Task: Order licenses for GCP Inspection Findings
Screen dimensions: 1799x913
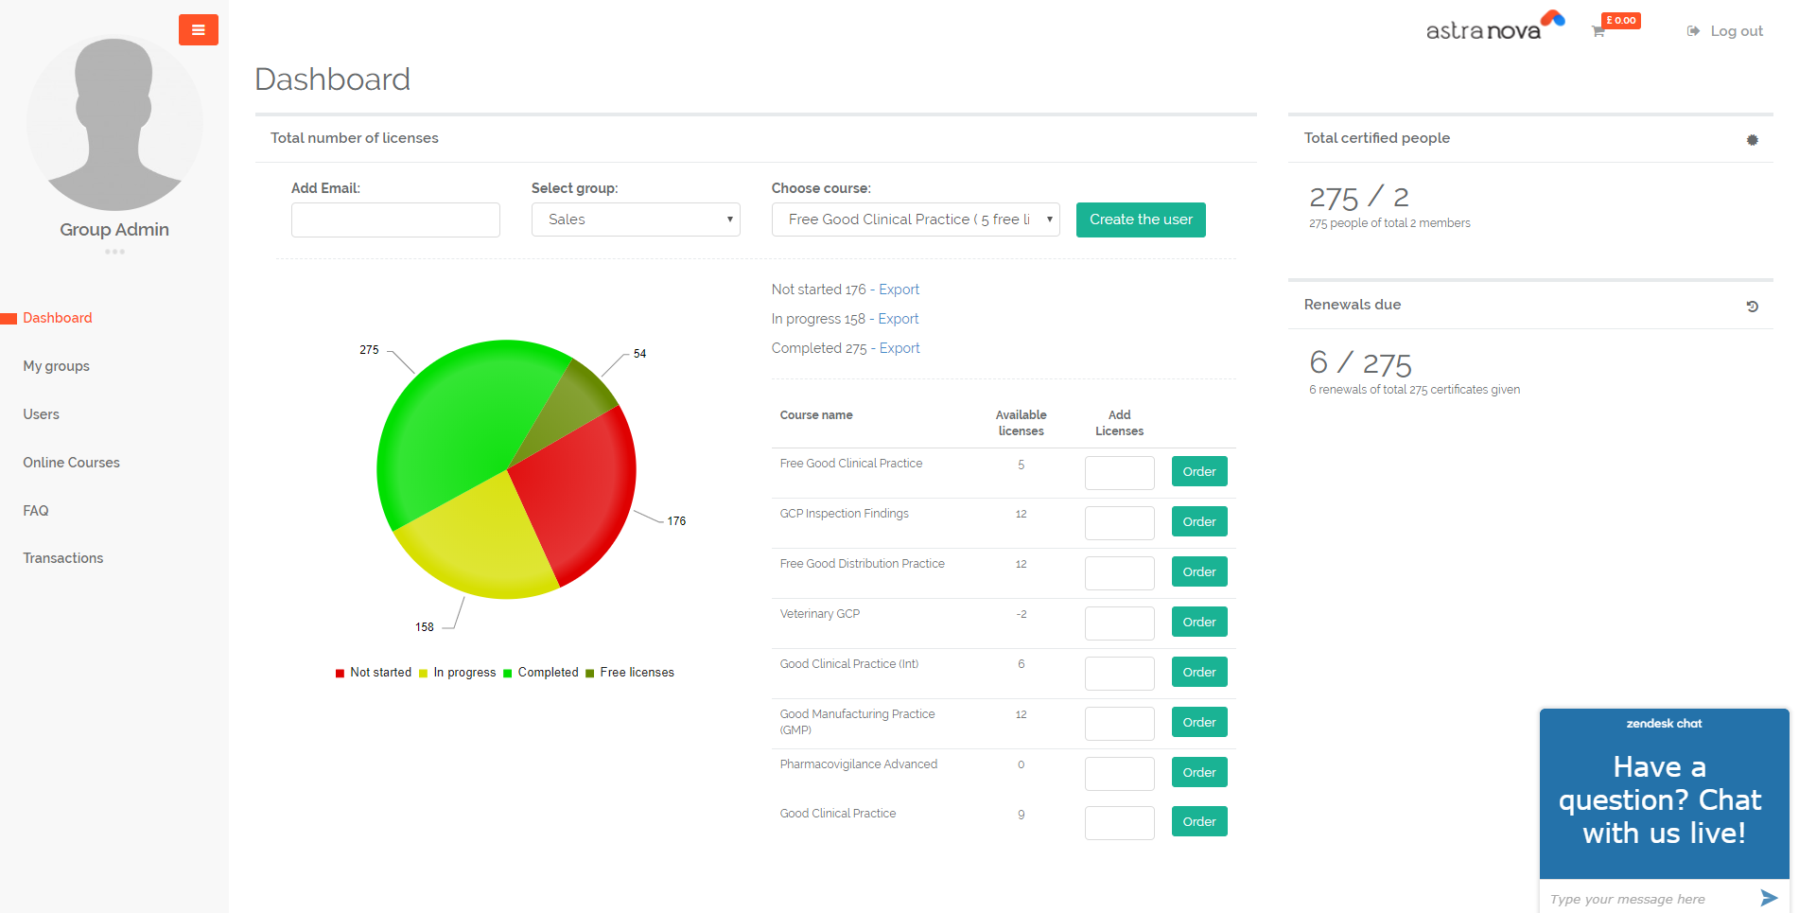Action: [1199, 521]
